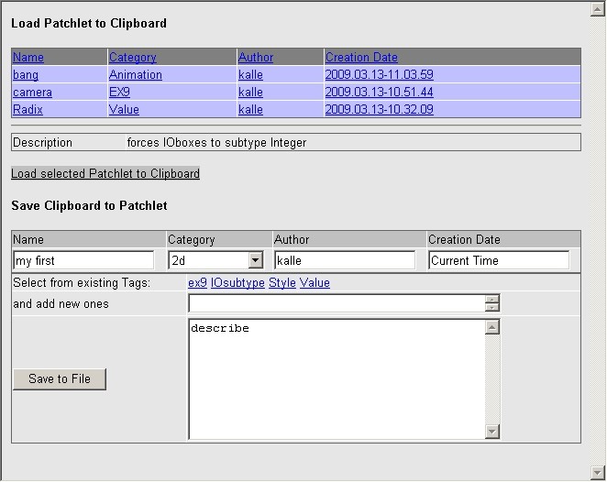The height and width of the screenshot is (482, 607).
Task: Click the Save to File button
Action: (60, 379)
